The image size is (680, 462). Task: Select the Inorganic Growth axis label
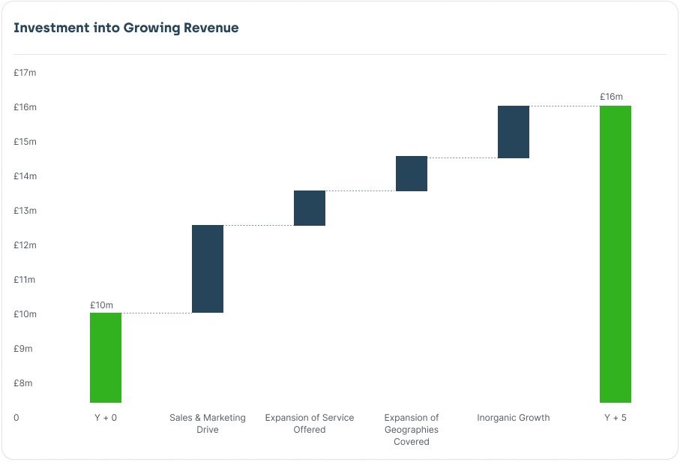(x=514, y=418)
